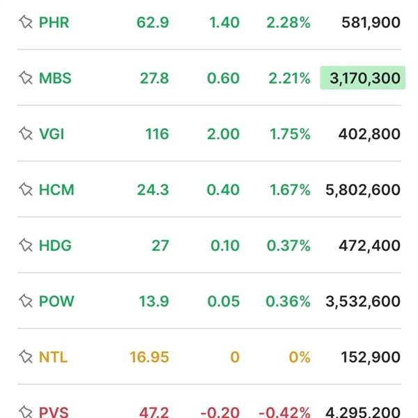Toggle the pin for NTL

click(26, 357)
